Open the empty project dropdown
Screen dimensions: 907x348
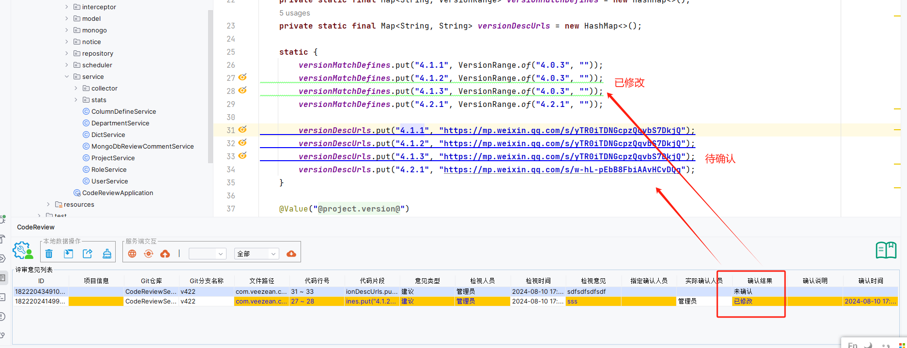coord(207,254)
